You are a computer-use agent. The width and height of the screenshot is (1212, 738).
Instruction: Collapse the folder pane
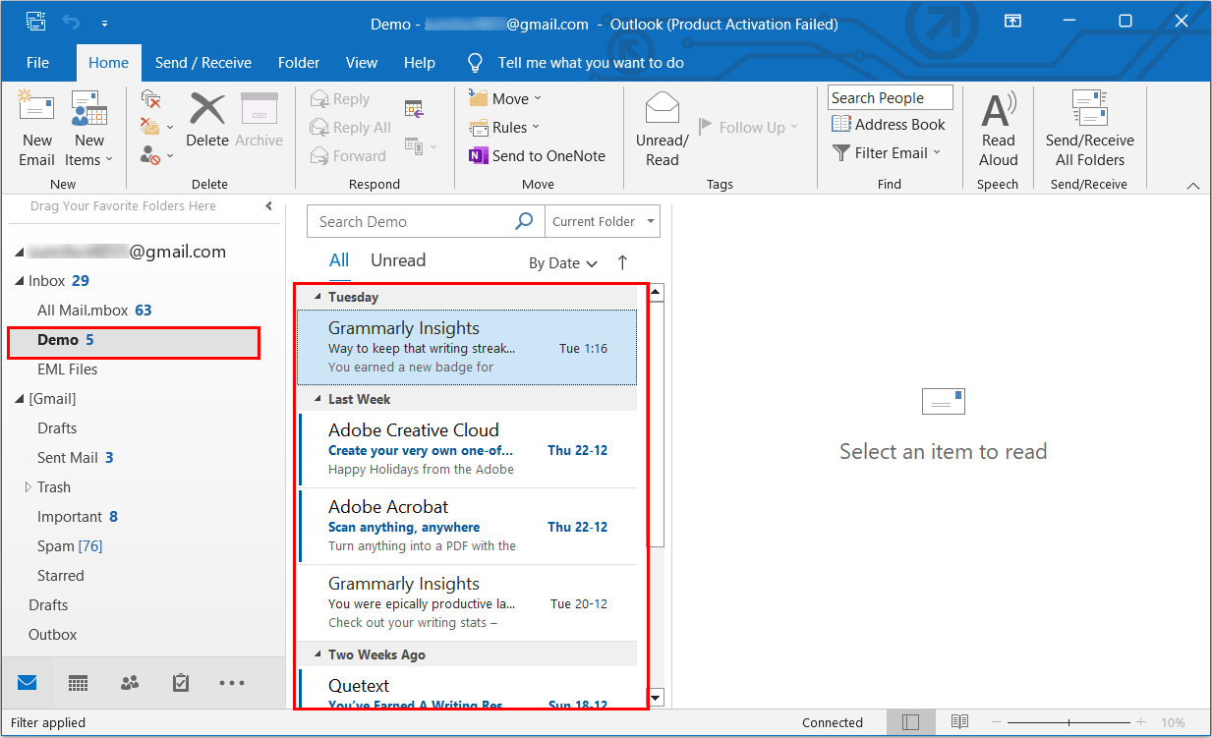click(269, 205)
